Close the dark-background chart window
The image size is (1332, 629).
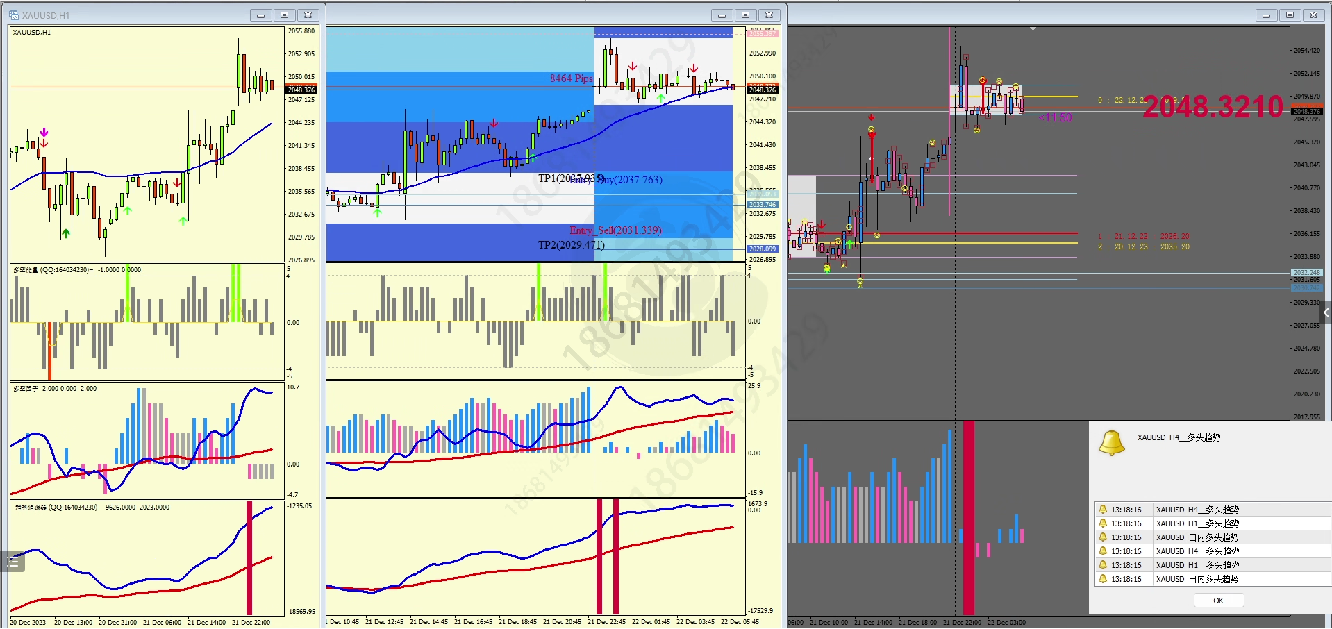point(1313,15)
